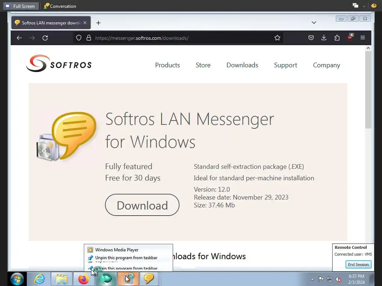Open Firefox downloads panel
The height and width of the screenshot is (286, 382).
click(x=324, y=38)
